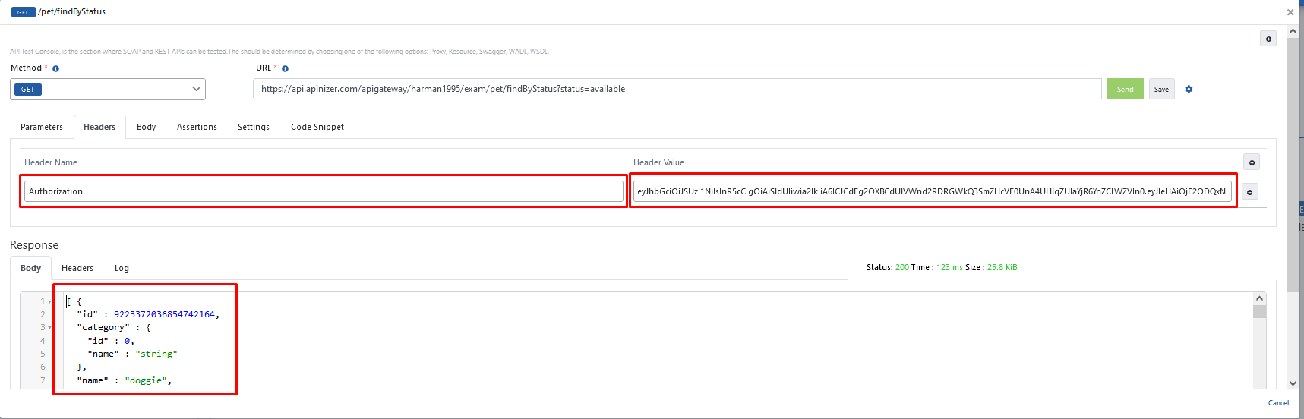Viewport: 1304px width, 419px height.
Task: Click the Authorization header name field
Action: click(x=324, y=191)
